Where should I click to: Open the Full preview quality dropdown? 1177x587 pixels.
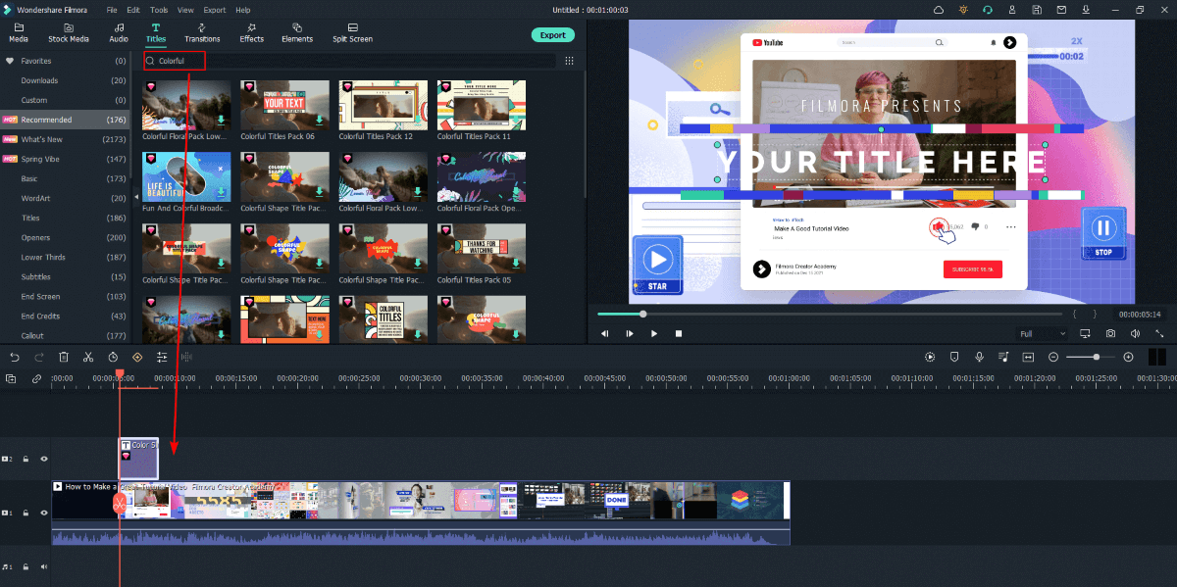point(1042,333)
